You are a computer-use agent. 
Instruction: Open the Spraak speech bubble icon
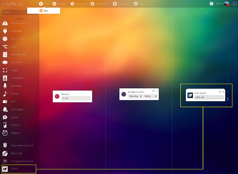pyautogui.click(x=5, y=117)
